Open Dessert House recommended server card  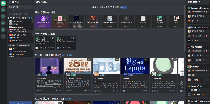tap(126, 22)
